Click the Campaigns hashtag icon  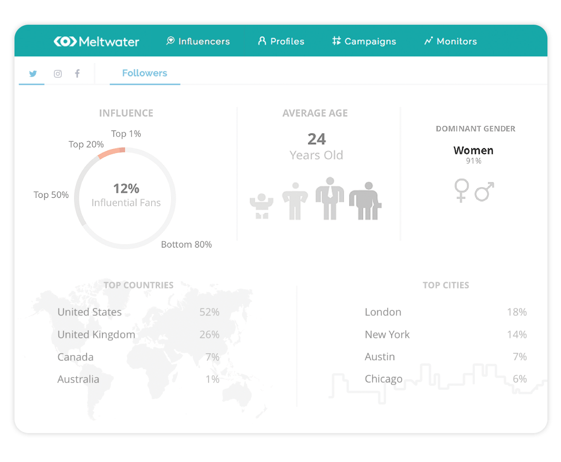pos(335,41)
